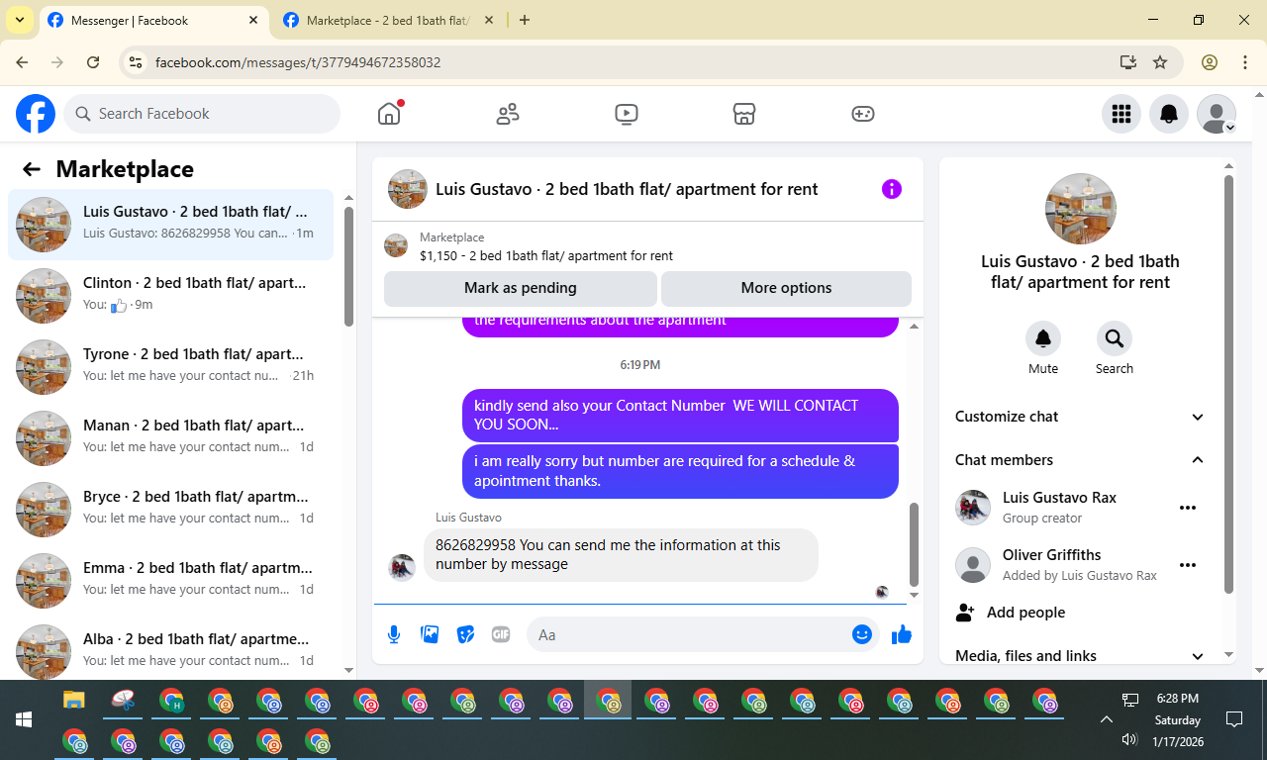Search in conversation magnifier icon
This screenshot has width=1267, height=760.
[1115, 338]
